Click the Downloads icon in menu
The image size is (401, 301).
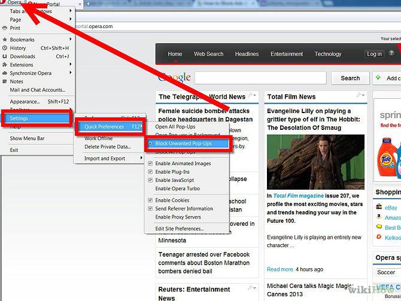point(5,56)
